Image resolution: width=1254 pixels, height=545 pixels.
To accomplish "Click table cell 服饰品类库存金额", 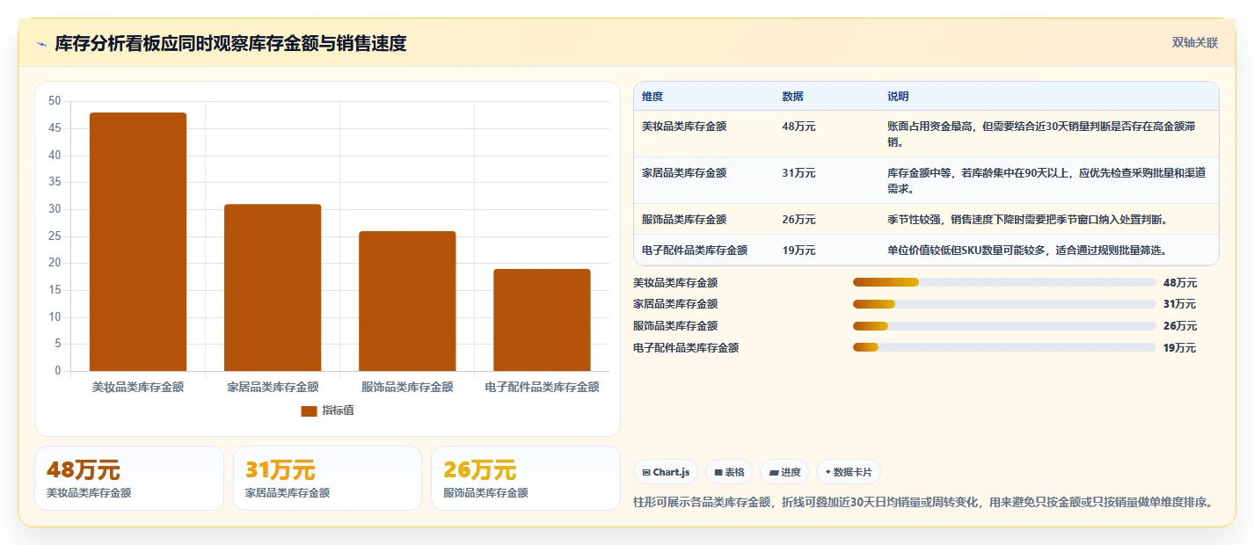I will point(684,220).
